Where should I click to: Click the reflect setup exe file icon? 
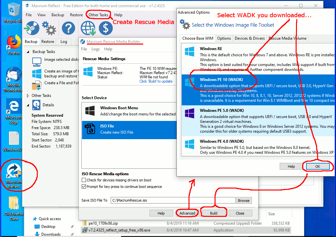tap(85, 230)
